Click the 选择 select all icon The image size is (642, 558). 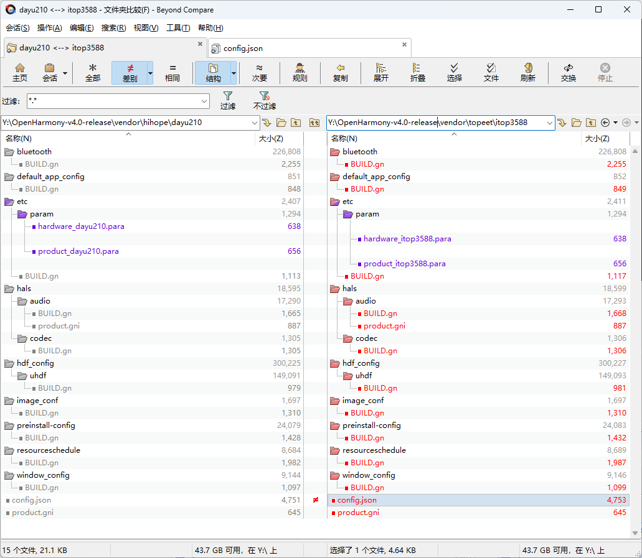click(454, 72)
